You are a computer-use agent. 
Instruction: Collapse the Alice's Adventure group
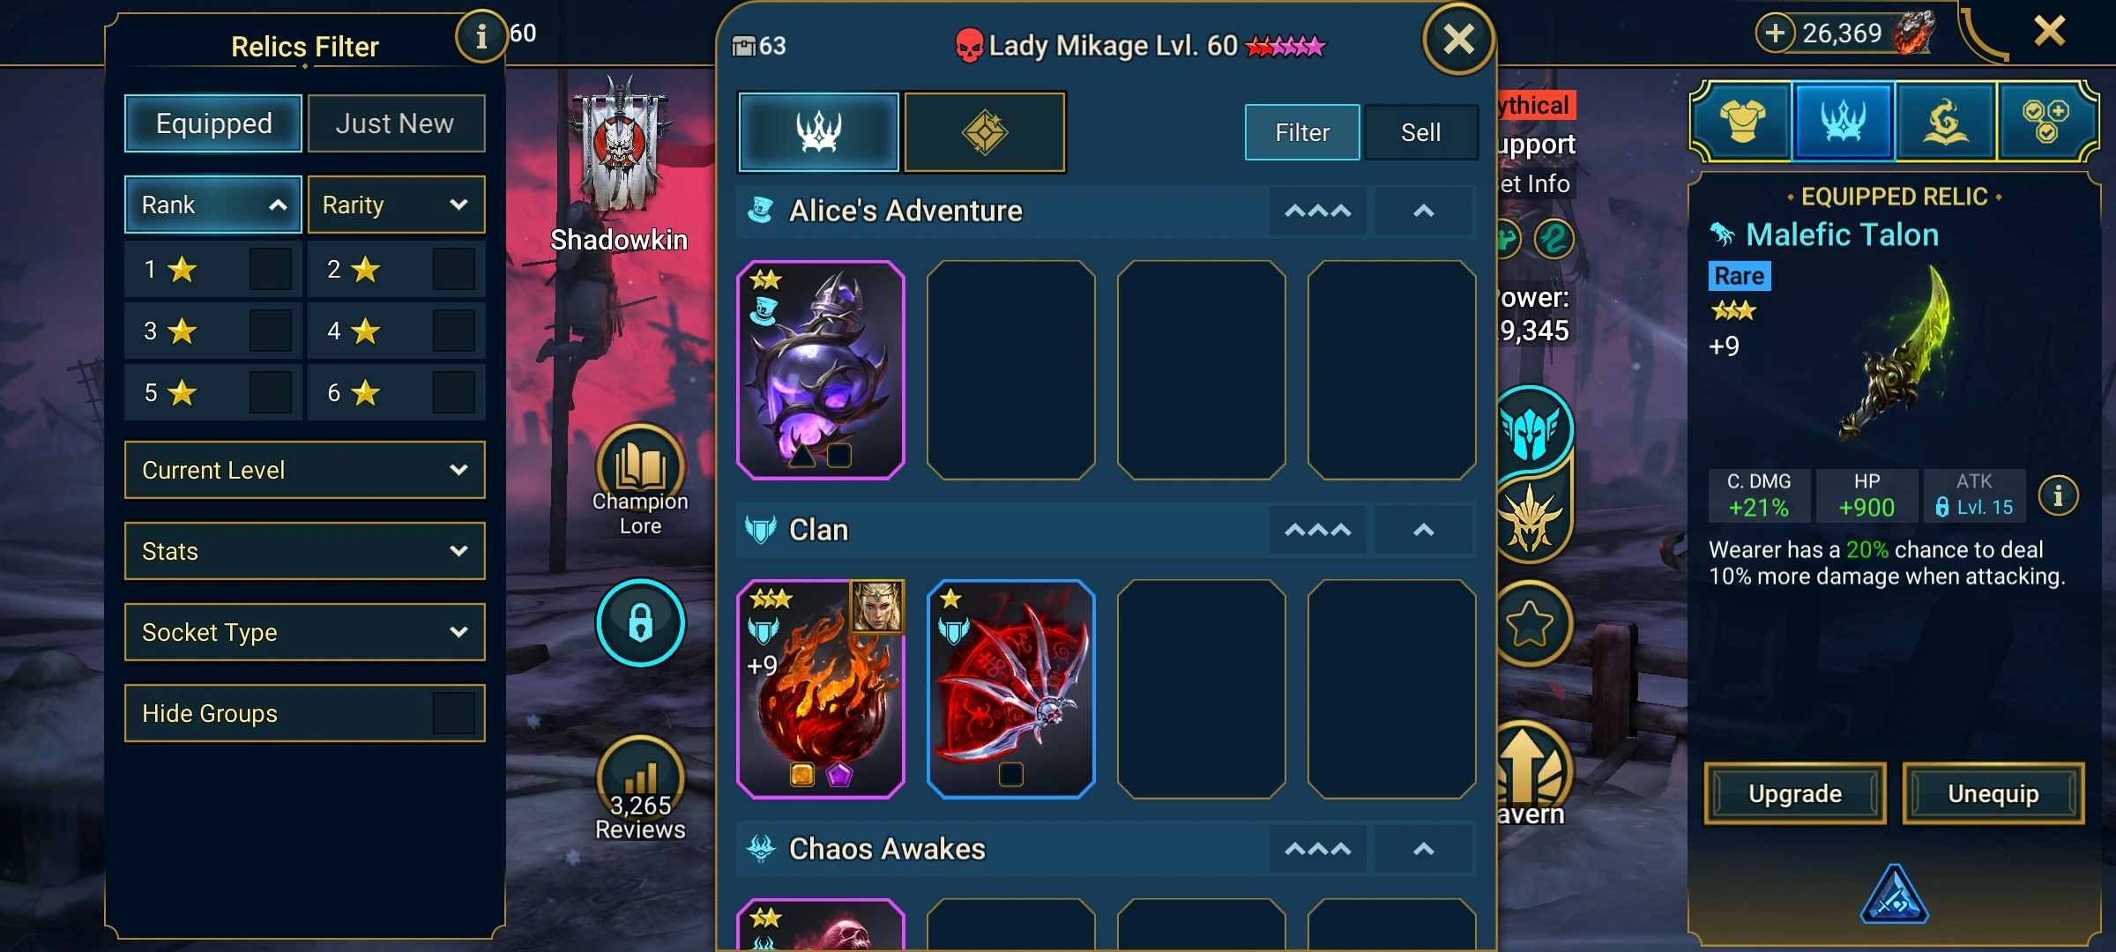coord(1424,211)
